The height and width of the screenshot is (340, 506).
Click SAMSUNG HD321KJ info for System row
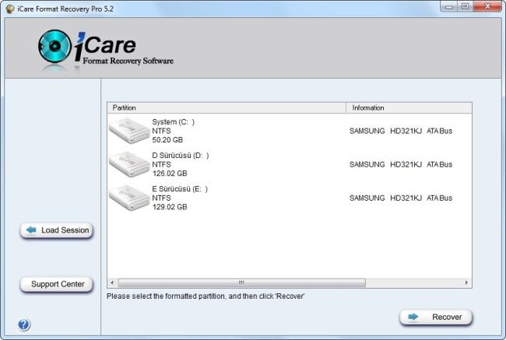click(401, 131)
